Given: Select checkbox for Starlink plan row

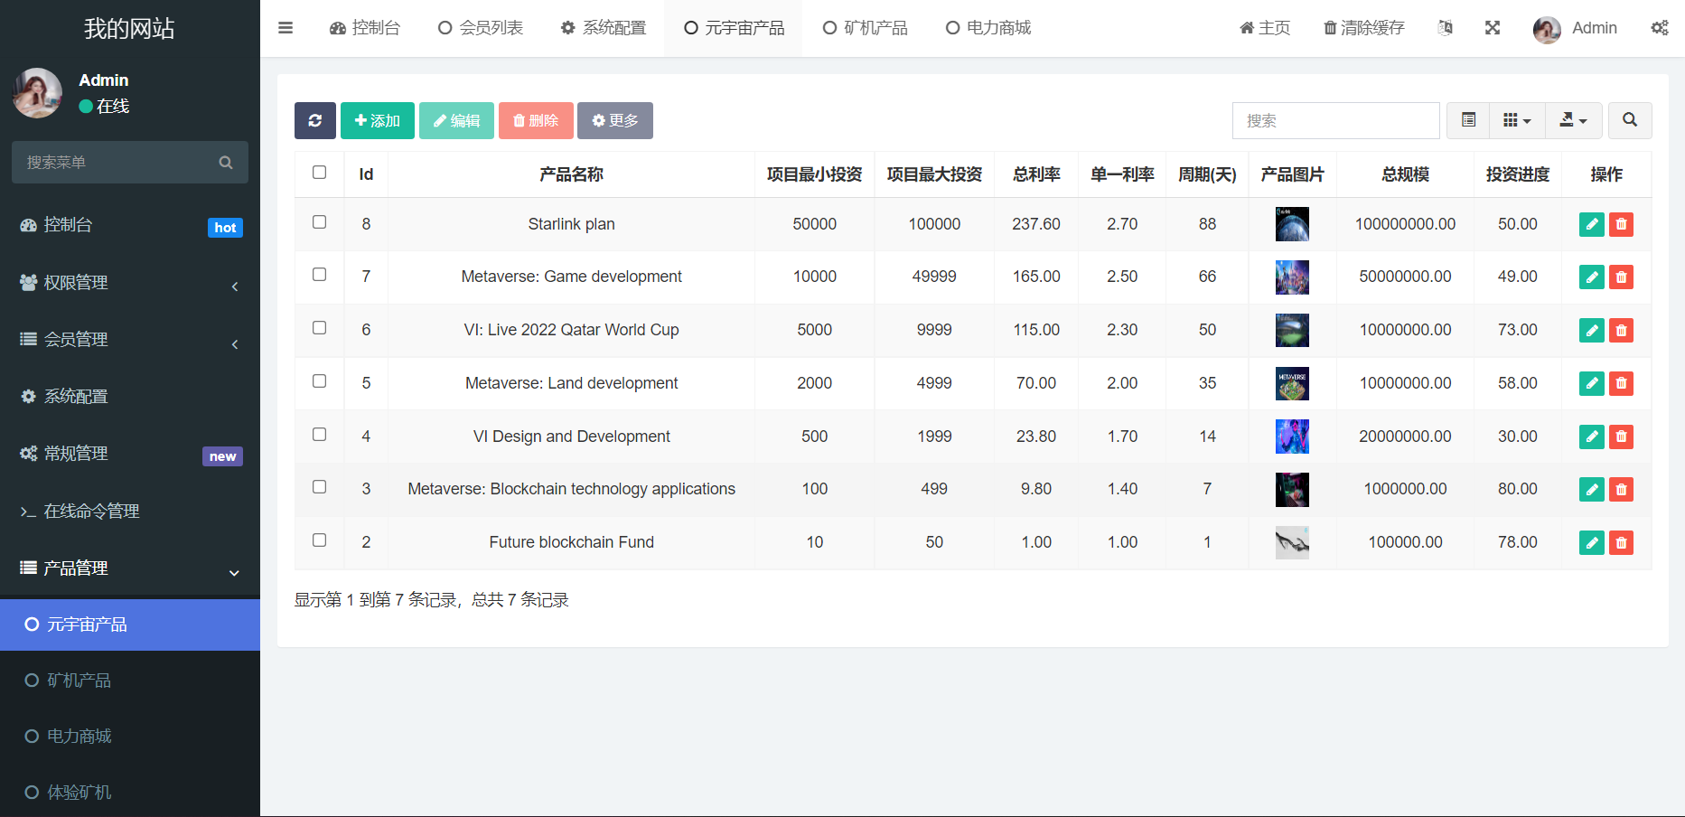Looking at the screenshot, I should coord(319,221).
